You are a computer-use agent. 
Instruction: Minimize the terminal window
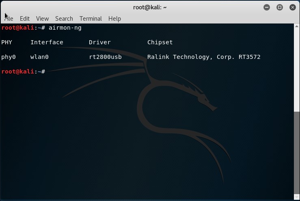click(x=267, y=7)
